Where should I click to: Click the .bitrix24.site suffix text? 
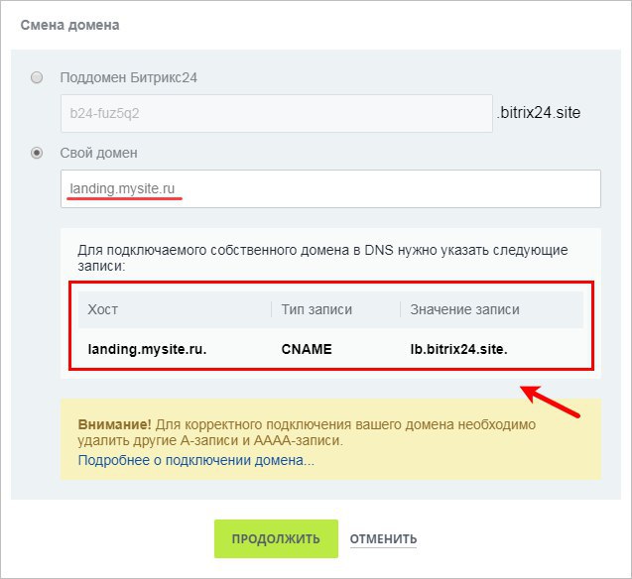(539, 113)
